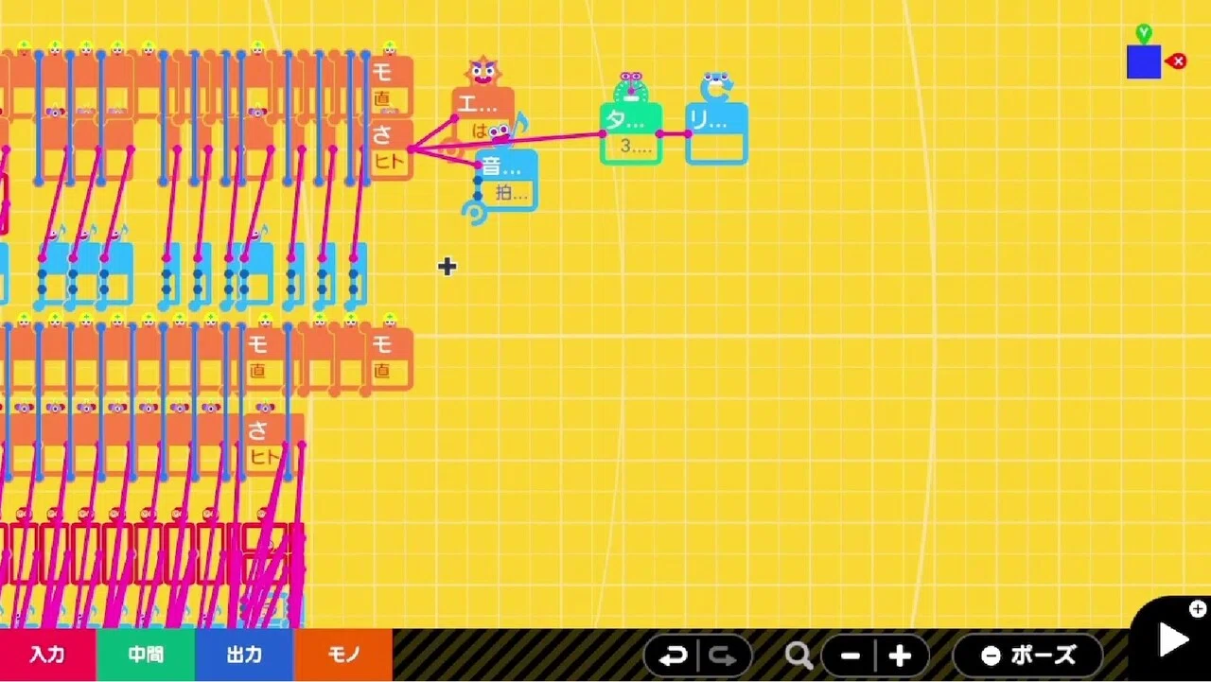Start the game with the play triangle
The image size is (1211, 682).
1173,640
